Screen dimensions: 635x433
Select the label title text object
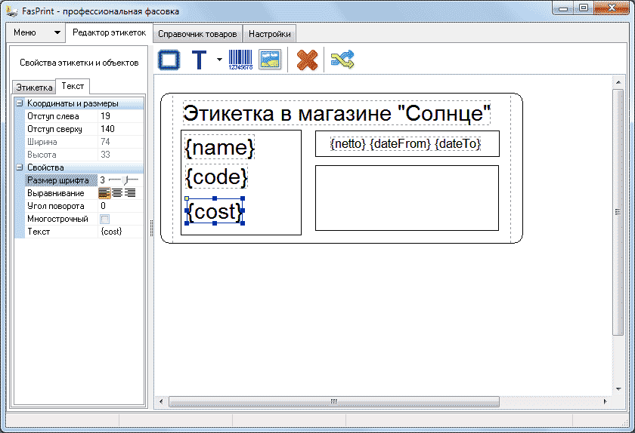336,113
